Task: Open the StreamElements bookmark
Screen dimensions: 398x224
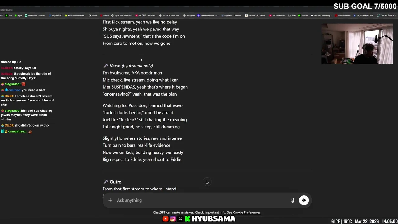Action: (x=208, y=16)
